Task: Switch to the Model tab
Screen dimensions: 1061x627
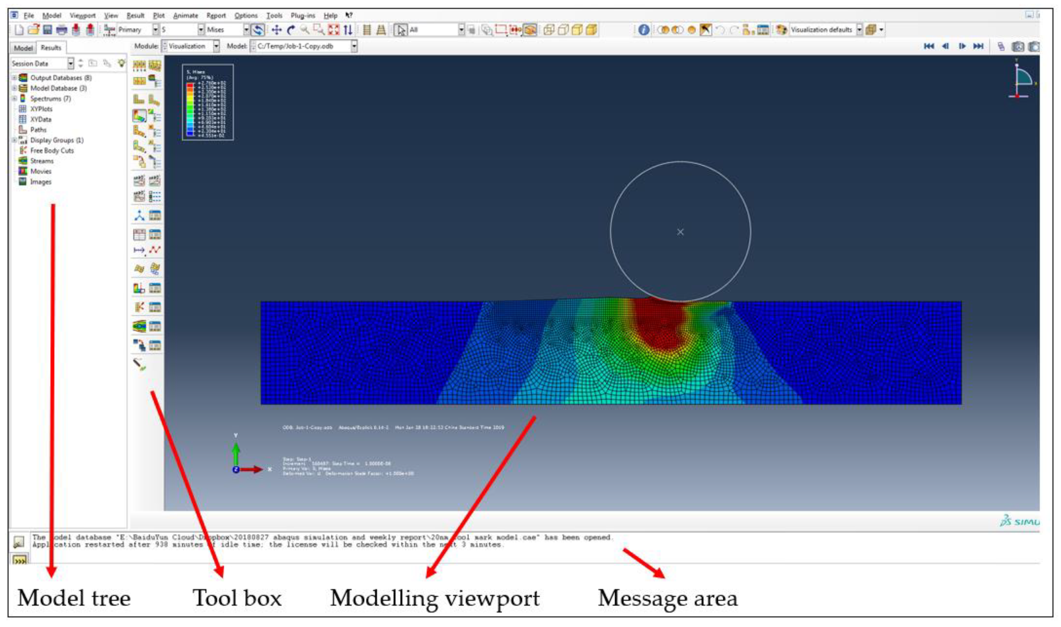Action: coord(23,48)
